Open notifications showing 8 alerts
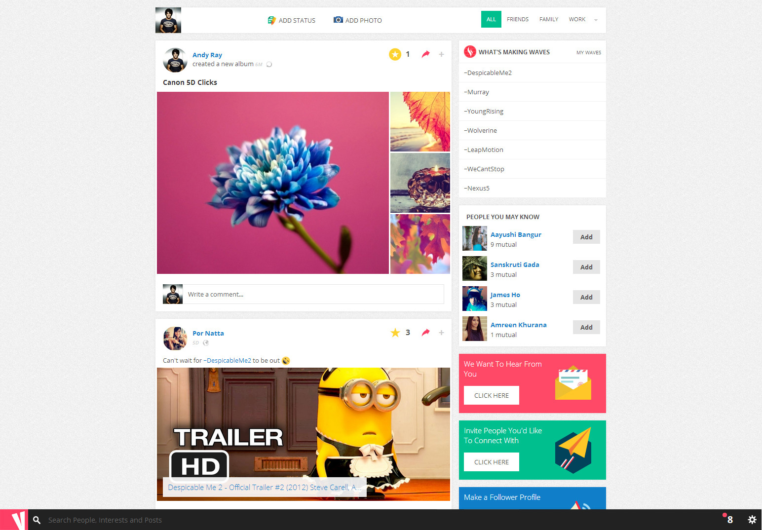The height and width of the screenshot is (530, 762). 729,520
